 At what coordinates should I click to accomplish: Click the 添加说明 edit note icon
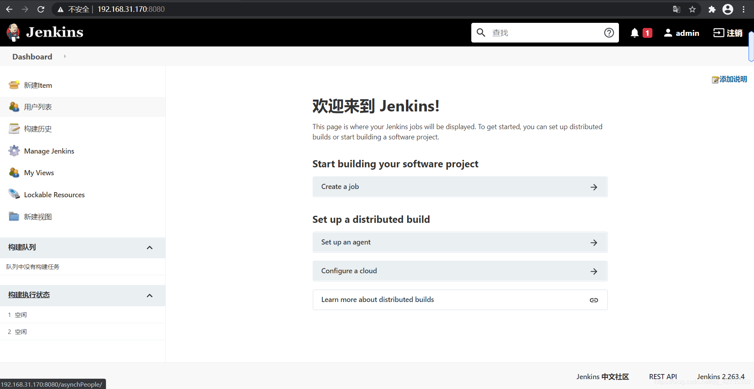(x=715, y=80)
